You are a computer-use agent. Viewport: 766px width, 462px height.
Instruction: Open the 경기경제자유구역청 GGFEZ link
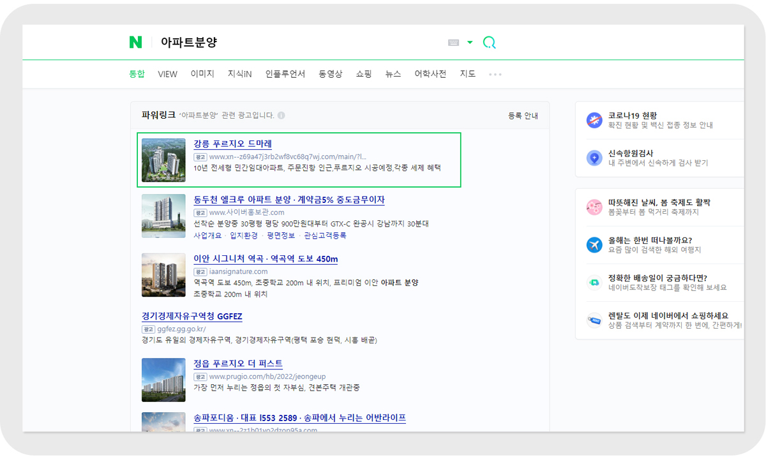192,316
